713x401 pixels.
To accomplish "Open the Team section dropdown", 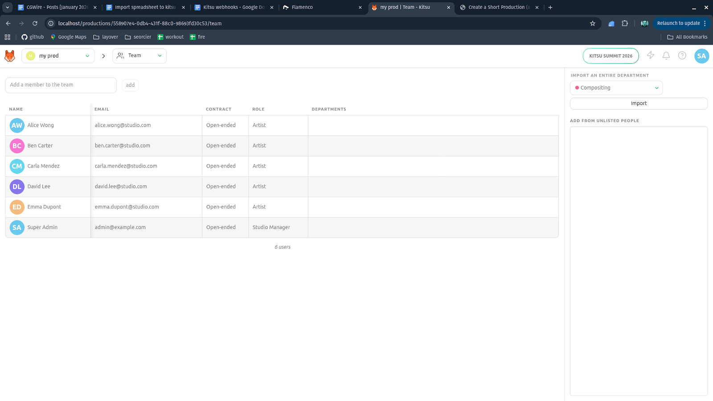I will (139, 56).
